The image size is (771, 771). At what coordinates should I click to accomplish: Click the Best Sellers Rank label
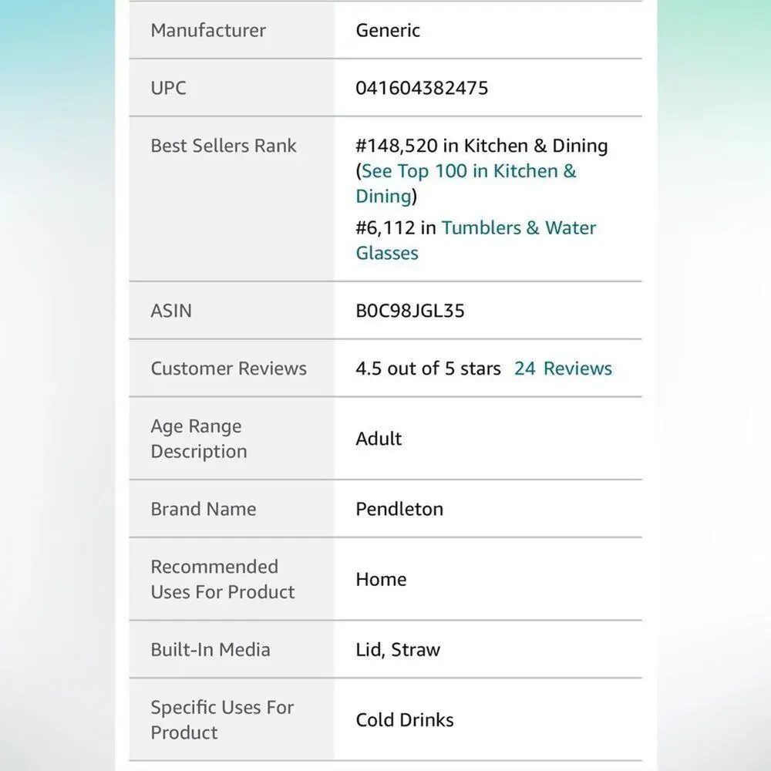[x=224, y=146]
